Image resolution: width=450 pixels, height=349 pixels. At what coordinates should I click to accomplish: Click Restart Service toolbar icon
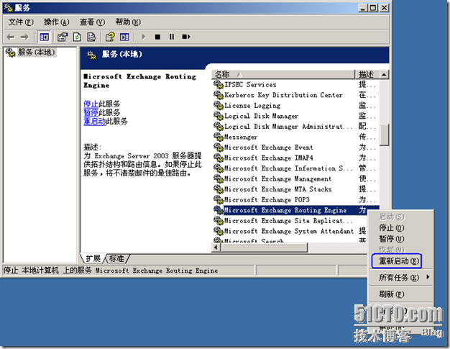[186, 37]
